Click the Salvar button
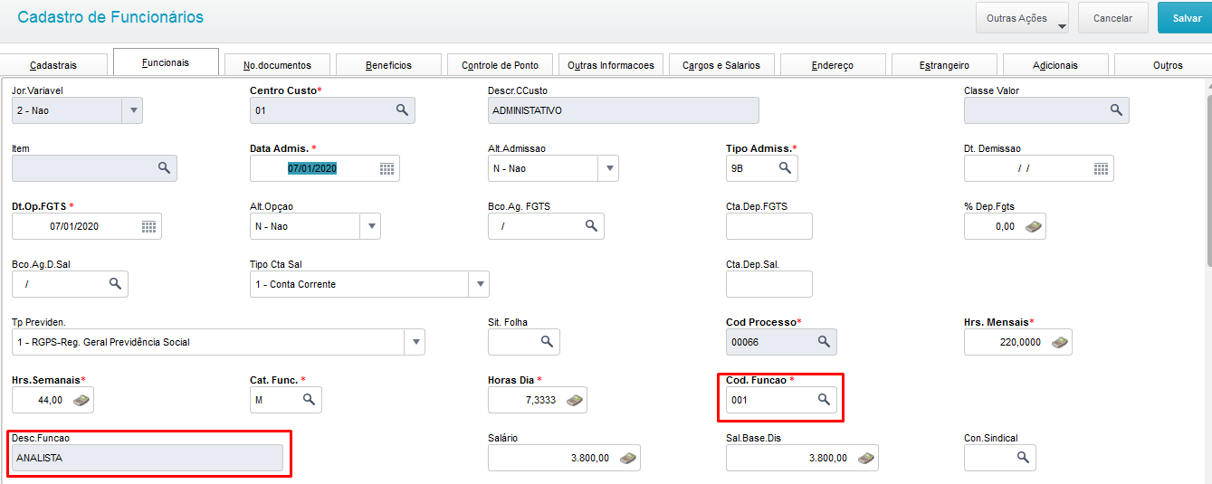 [x=1185, y=17]
